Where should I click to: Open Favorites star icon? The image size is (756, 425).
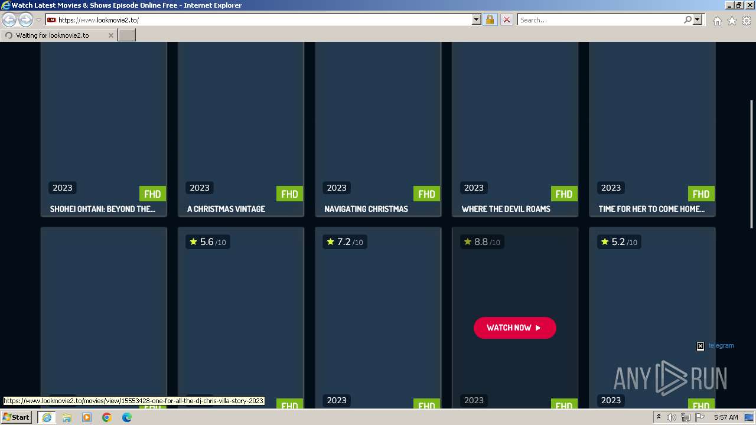(x=732, y=21)
